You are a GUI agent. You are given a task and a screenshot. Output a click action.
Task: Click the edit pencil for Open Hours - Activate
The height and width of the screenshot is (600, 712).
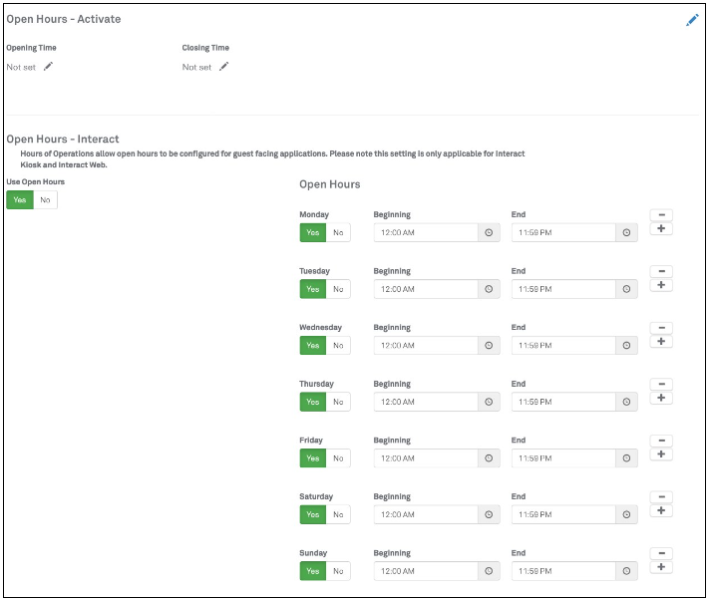click(x=692, y=20)
